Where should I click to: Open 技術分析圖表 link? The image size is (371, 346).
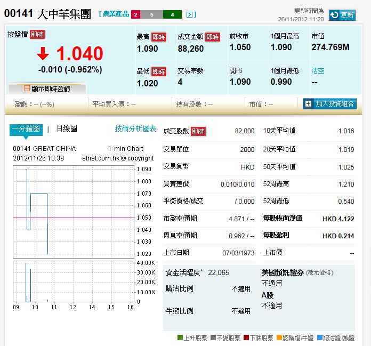click(x=135, y=128)
